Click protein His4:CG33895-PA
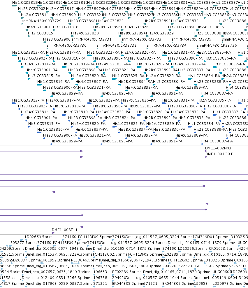Image resolution: width=248 pixels, height=288 pixels. 117,141
